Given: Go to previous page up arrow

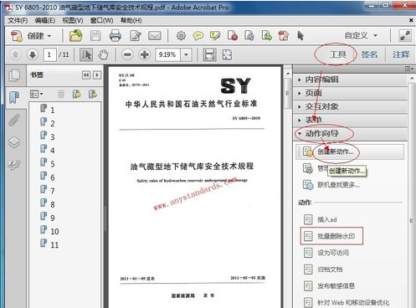Looking at the screenshot, I should pos(15,54).
